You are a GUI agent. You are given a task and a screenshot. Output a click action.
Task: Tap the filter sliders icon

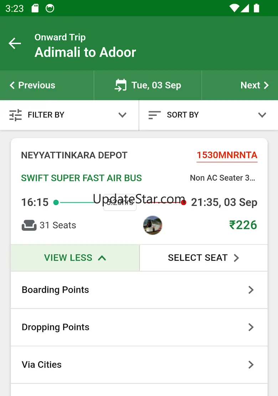(16, 115)
